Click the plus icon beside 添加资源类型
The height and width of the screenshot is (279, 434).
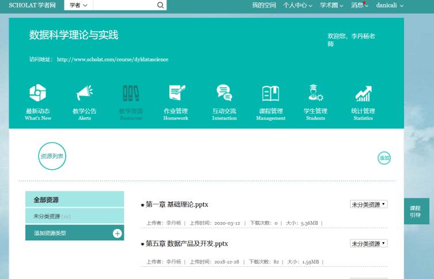[x=117, y=233]
